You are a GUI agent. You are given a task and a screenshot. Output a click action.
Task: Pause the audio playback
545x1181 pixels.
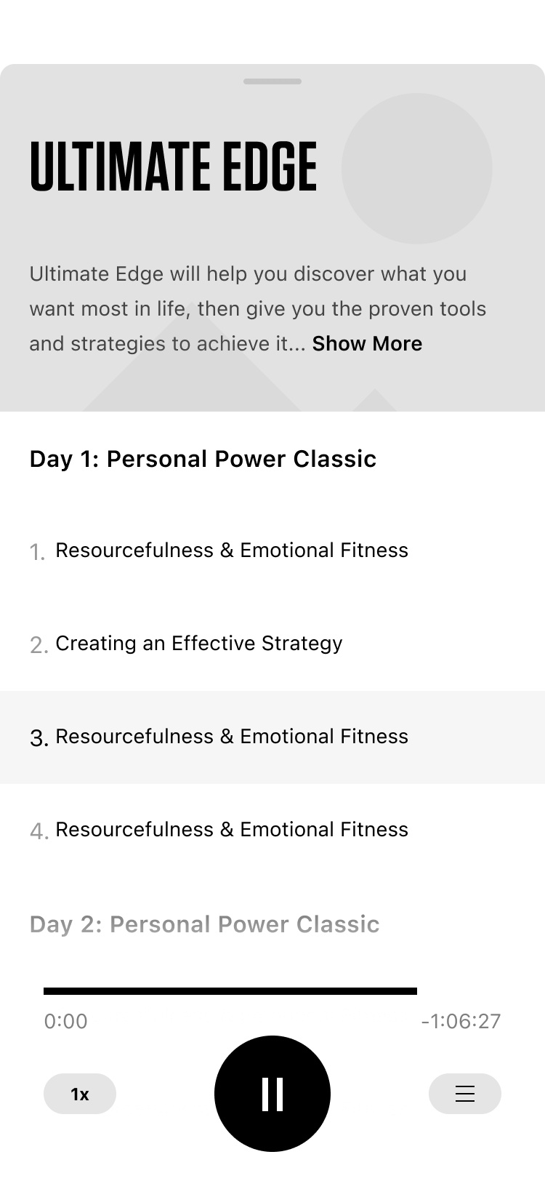click(x=272, y=1093)
